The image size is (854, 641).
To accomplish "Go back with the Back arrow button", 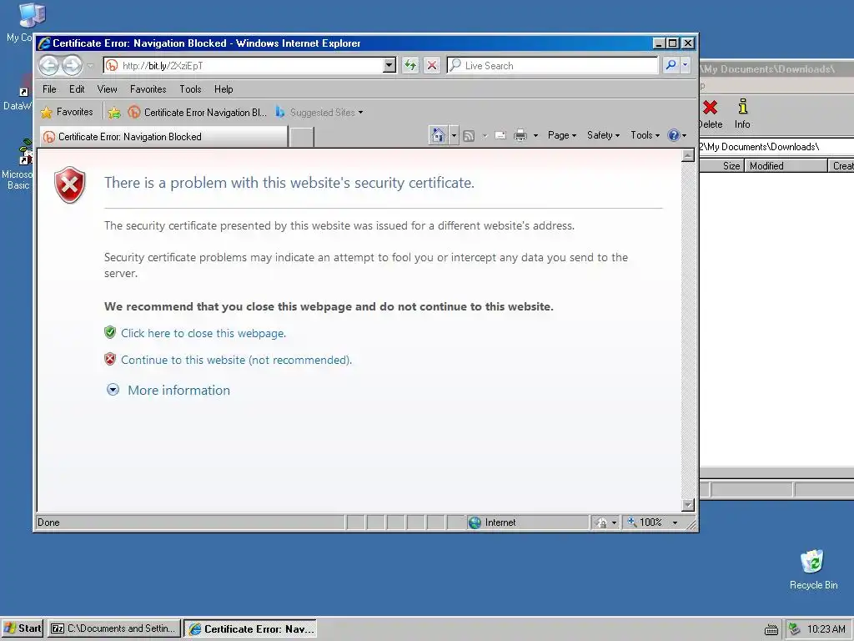I will (x=48, y=66).
